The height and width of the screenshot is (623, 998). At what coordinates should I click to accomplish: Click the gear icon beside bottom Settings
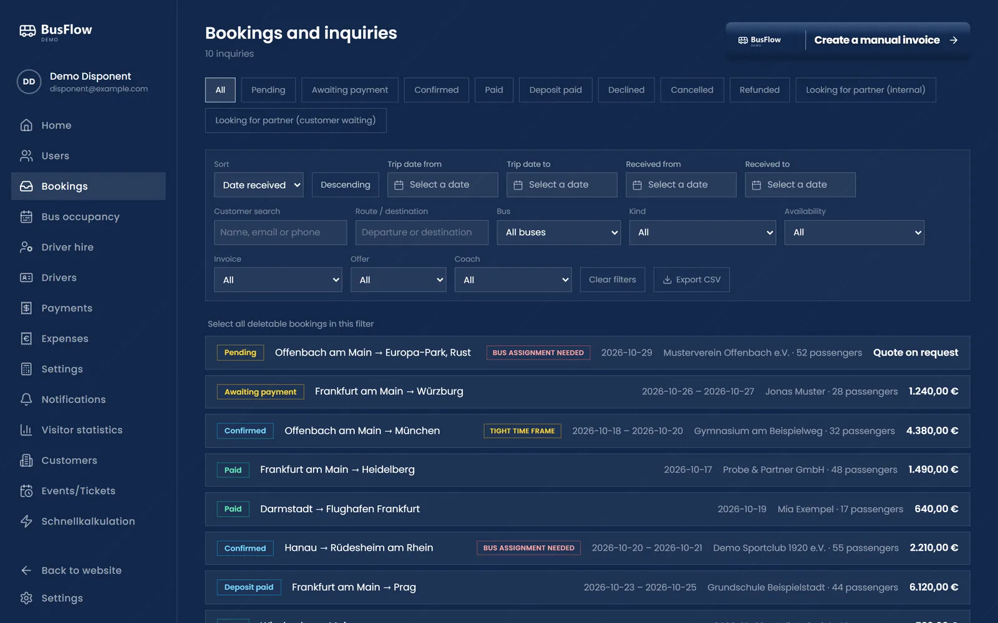(26, 598)
